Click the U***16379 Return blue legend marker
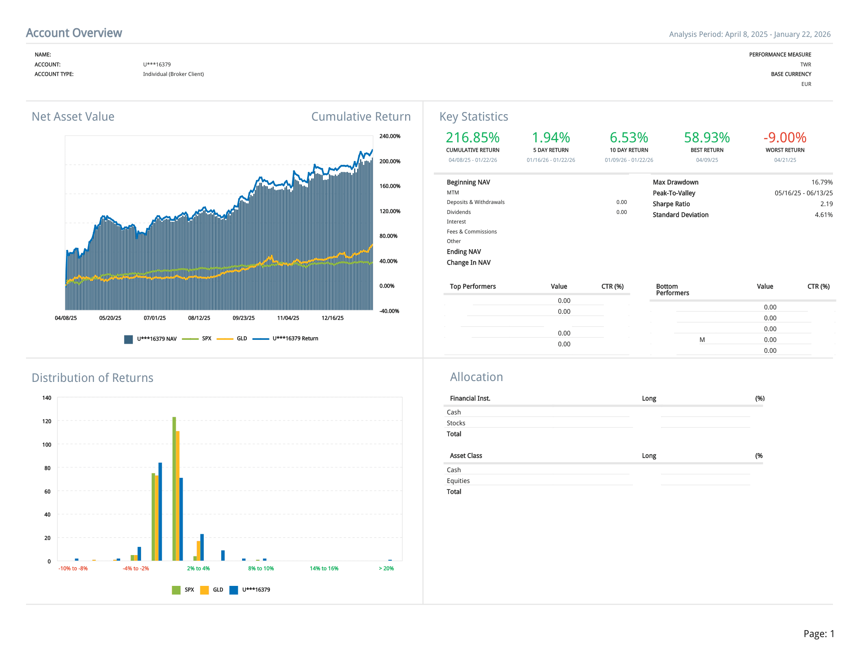The image size is (859, 664). click(x=261, y=339)
